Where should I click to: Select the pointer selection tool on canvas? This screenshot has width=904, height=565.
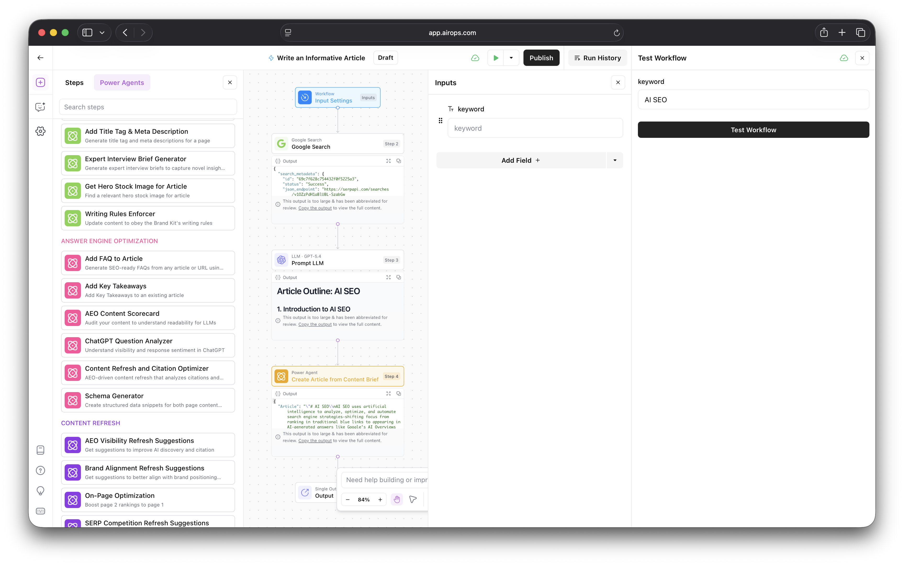click(x=413, y=500)
